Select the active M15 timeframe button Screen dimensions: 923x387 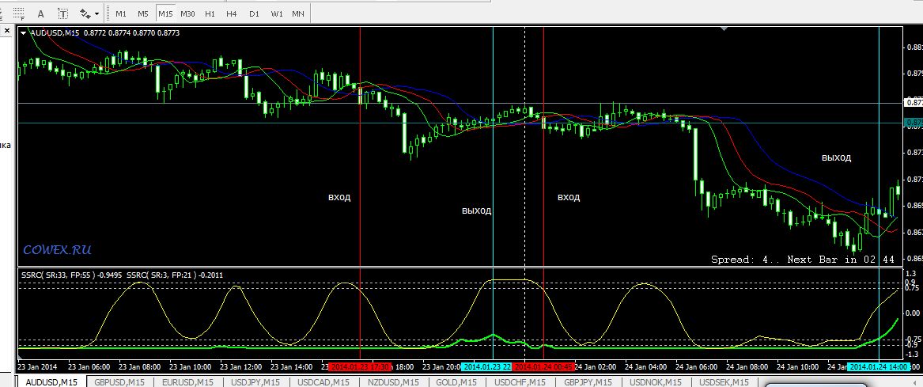pos(165,13)
